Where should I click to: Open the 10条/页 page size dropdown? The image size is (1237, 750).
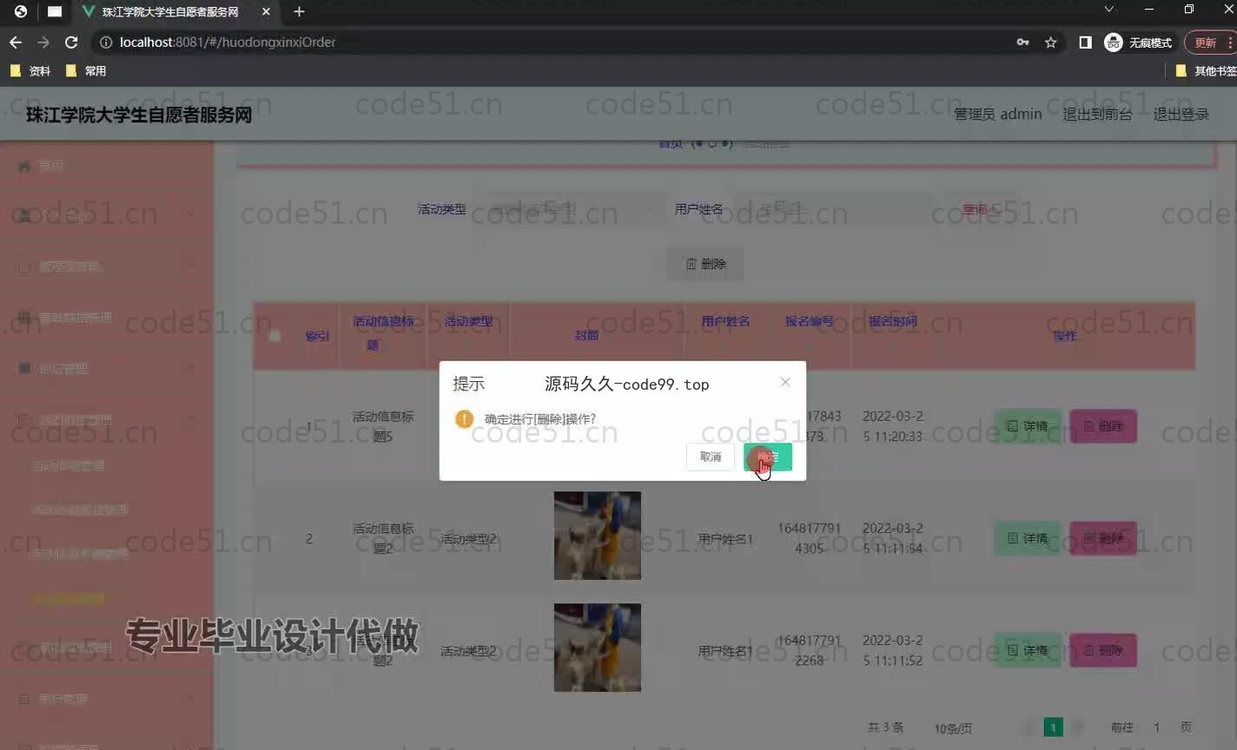(953, 728)
